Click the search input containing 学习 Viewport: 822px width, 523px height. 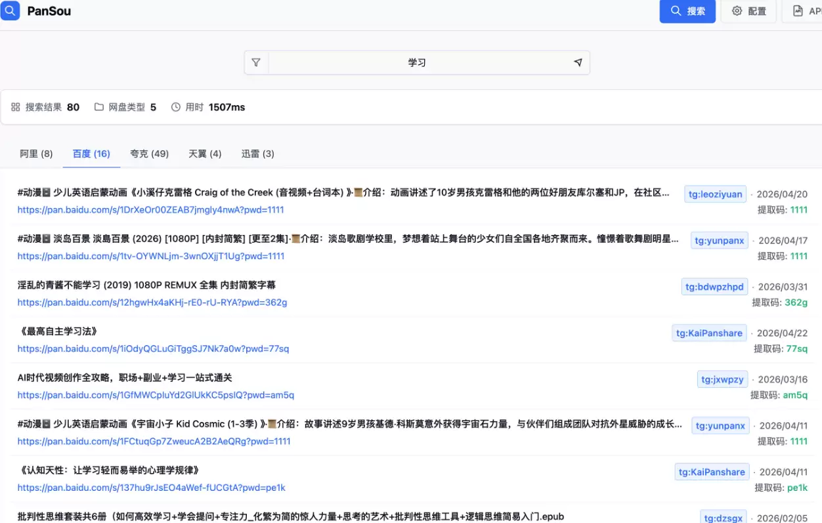[x=418, y=62]
